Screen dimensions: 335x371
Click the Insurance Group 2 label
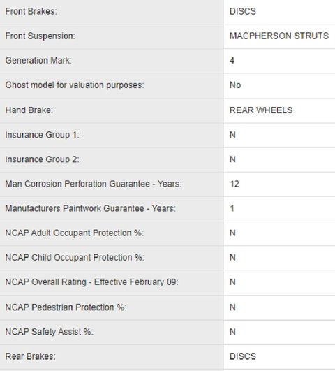[x=42, y=159]
